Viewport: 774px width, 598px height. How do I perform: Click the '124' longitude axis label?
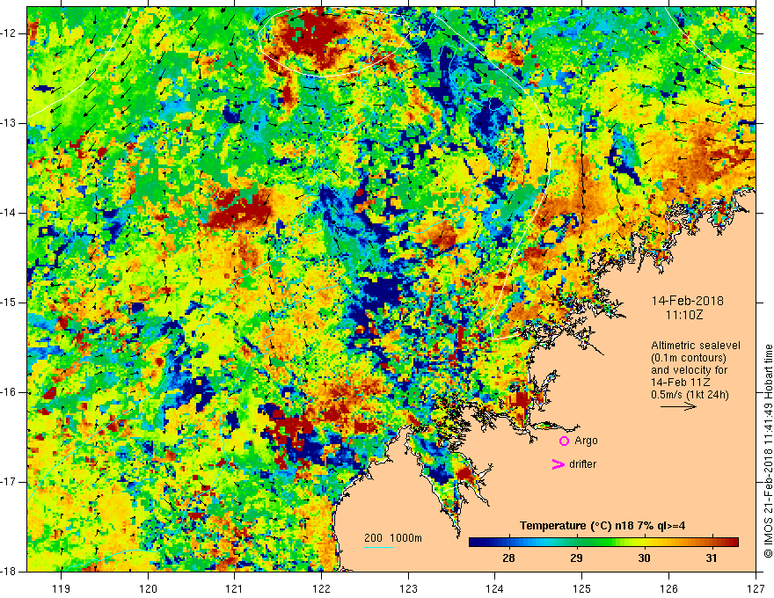pos(495,588)
